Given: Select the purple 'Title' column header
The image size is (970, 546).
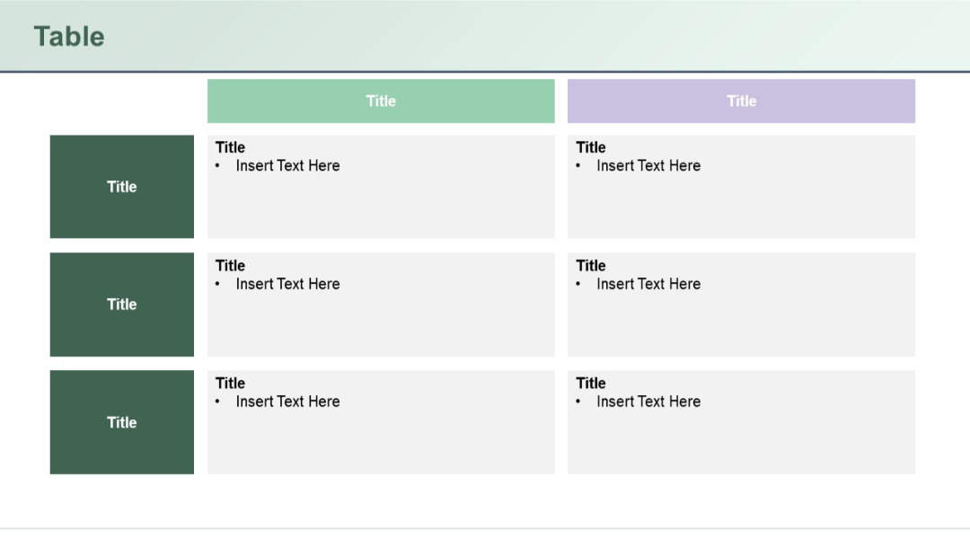Looking at the screenshot, I should pos(741,101).
